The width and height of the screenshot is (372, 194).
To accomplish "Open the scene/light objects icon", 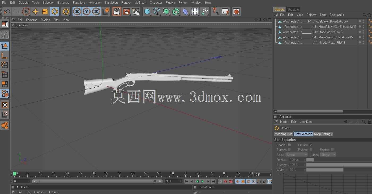I will click(195, 11).
